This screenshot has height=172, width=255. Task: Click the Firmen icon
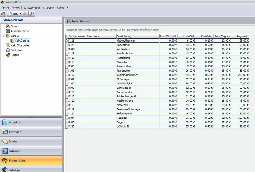8,26
